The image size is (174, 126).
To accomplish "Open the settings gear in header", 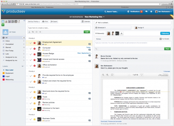I will pos(151,12).
